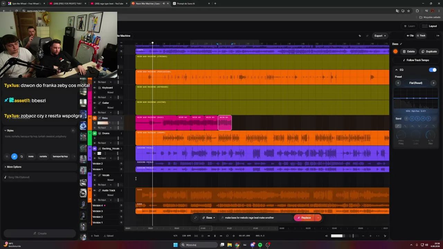Promote Version 2 of Backing_Vocals with arrow
Screen dimensions: 443x249
(121, 164)
